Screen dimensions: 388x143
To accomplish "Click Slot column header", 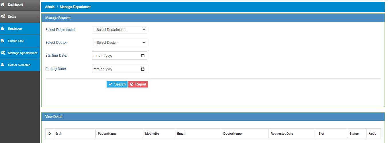I will pos(332,134).
